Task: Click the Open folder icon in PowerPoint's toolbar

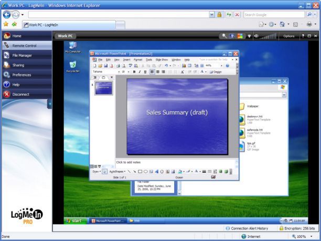Action: coord(100,66)
